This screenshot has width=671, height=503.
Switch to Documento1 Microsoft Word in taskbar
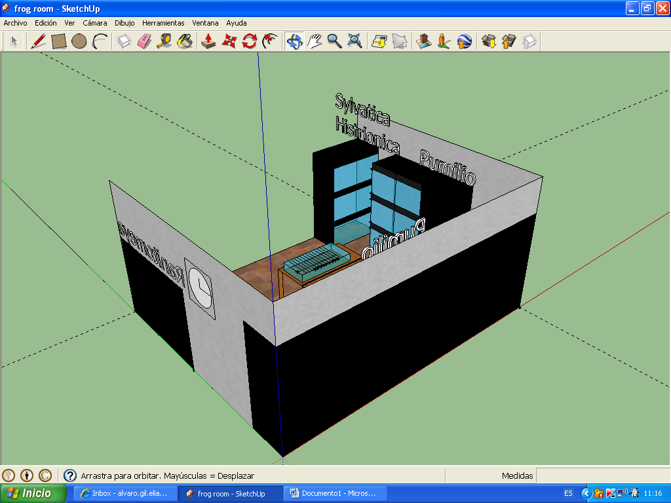click(x=335, y=493)
